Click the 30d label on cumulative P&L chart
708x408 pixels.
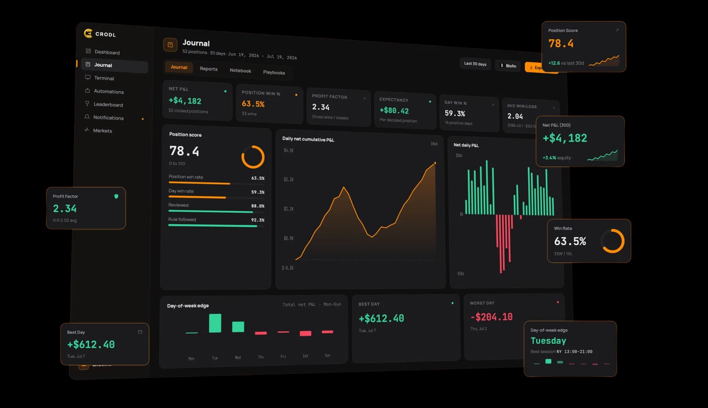(434, 144)
